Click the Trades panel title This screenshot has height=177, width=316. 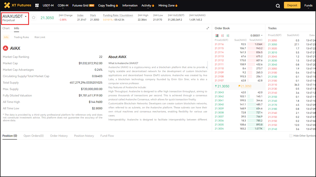272,28
